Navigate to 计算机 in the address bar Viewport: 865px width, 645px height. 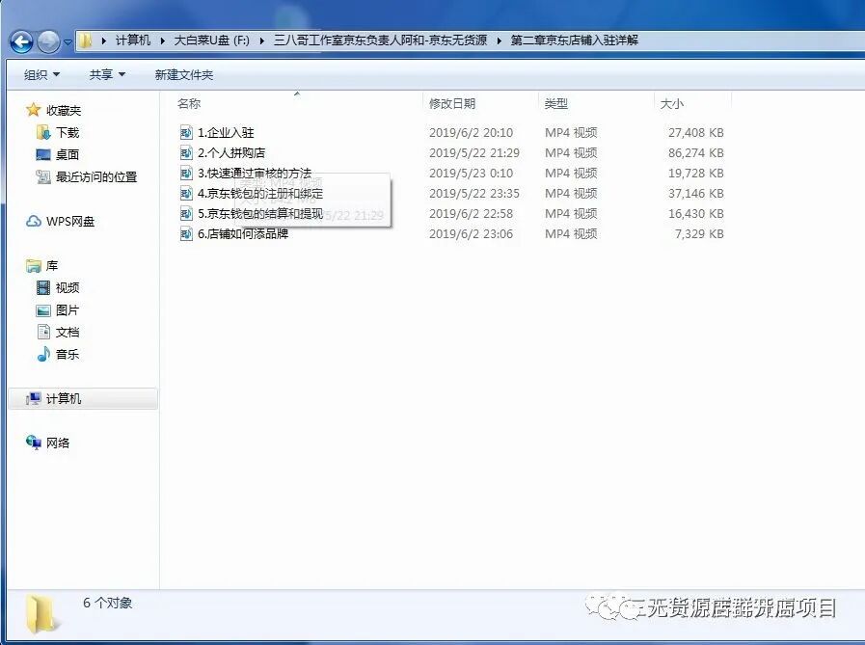click(132, 40)
